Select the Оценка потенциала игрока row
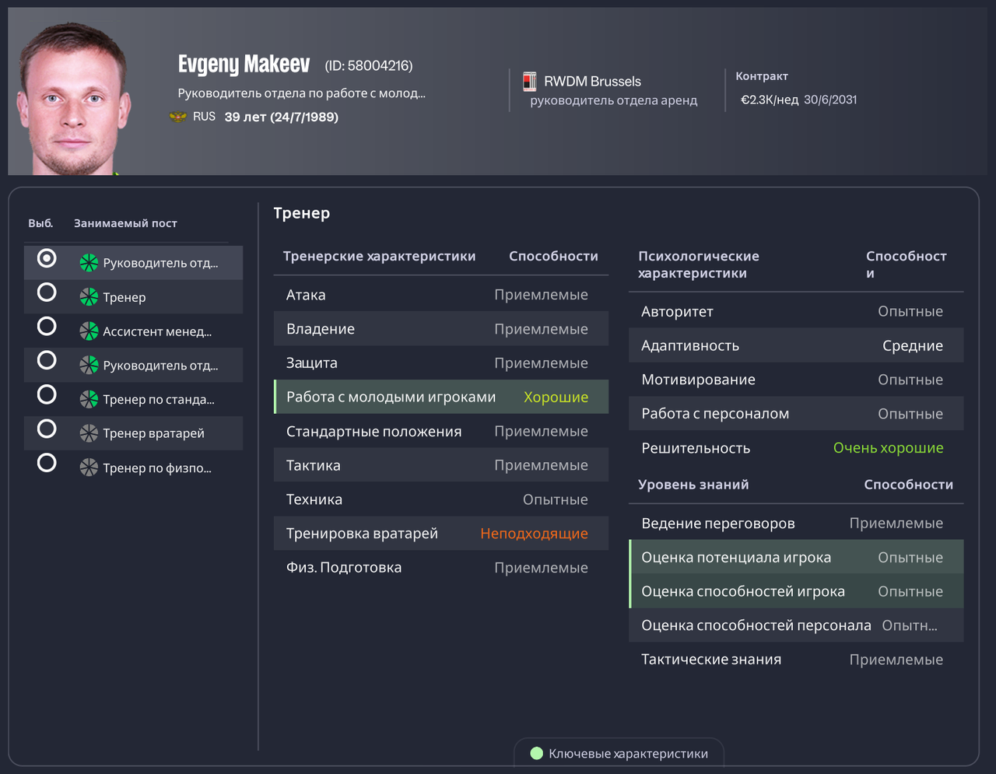This screenshot has height=774, width=996. pos(796,557)
